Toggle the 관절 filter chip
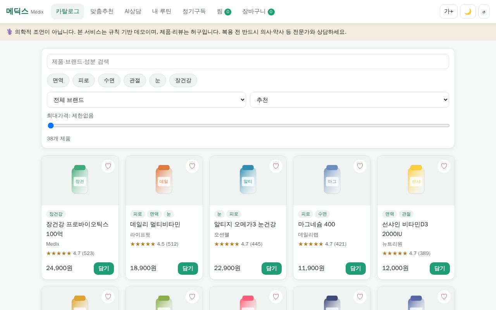This screenshot has width=496, height=310. tap(135, 81)
